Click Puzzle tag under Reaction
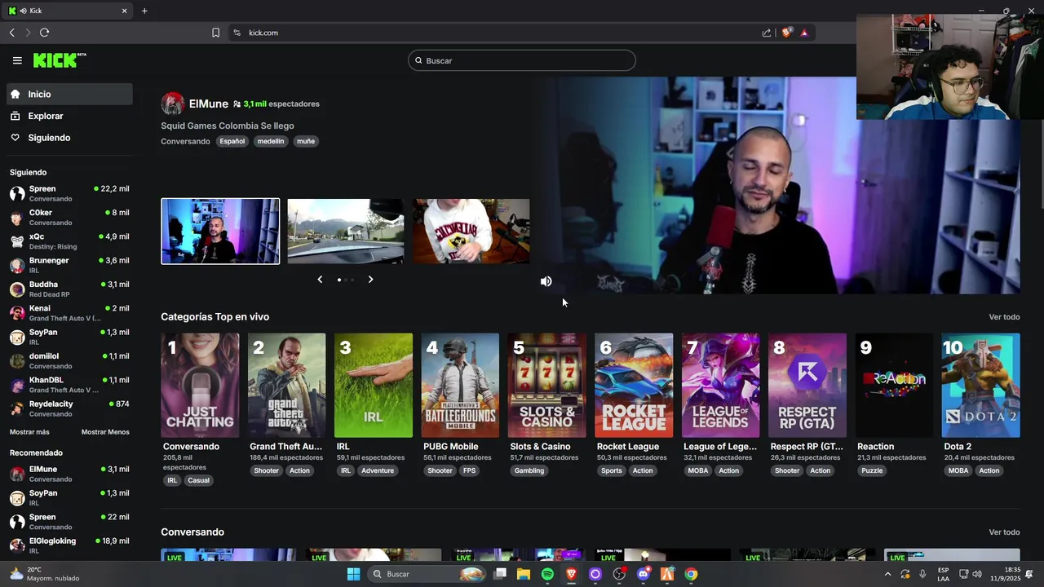 point(872,470)
